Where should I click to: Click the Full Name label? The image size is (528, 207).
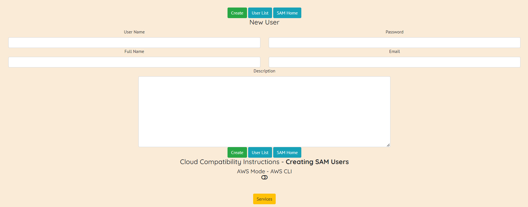(x=134, y=52)
